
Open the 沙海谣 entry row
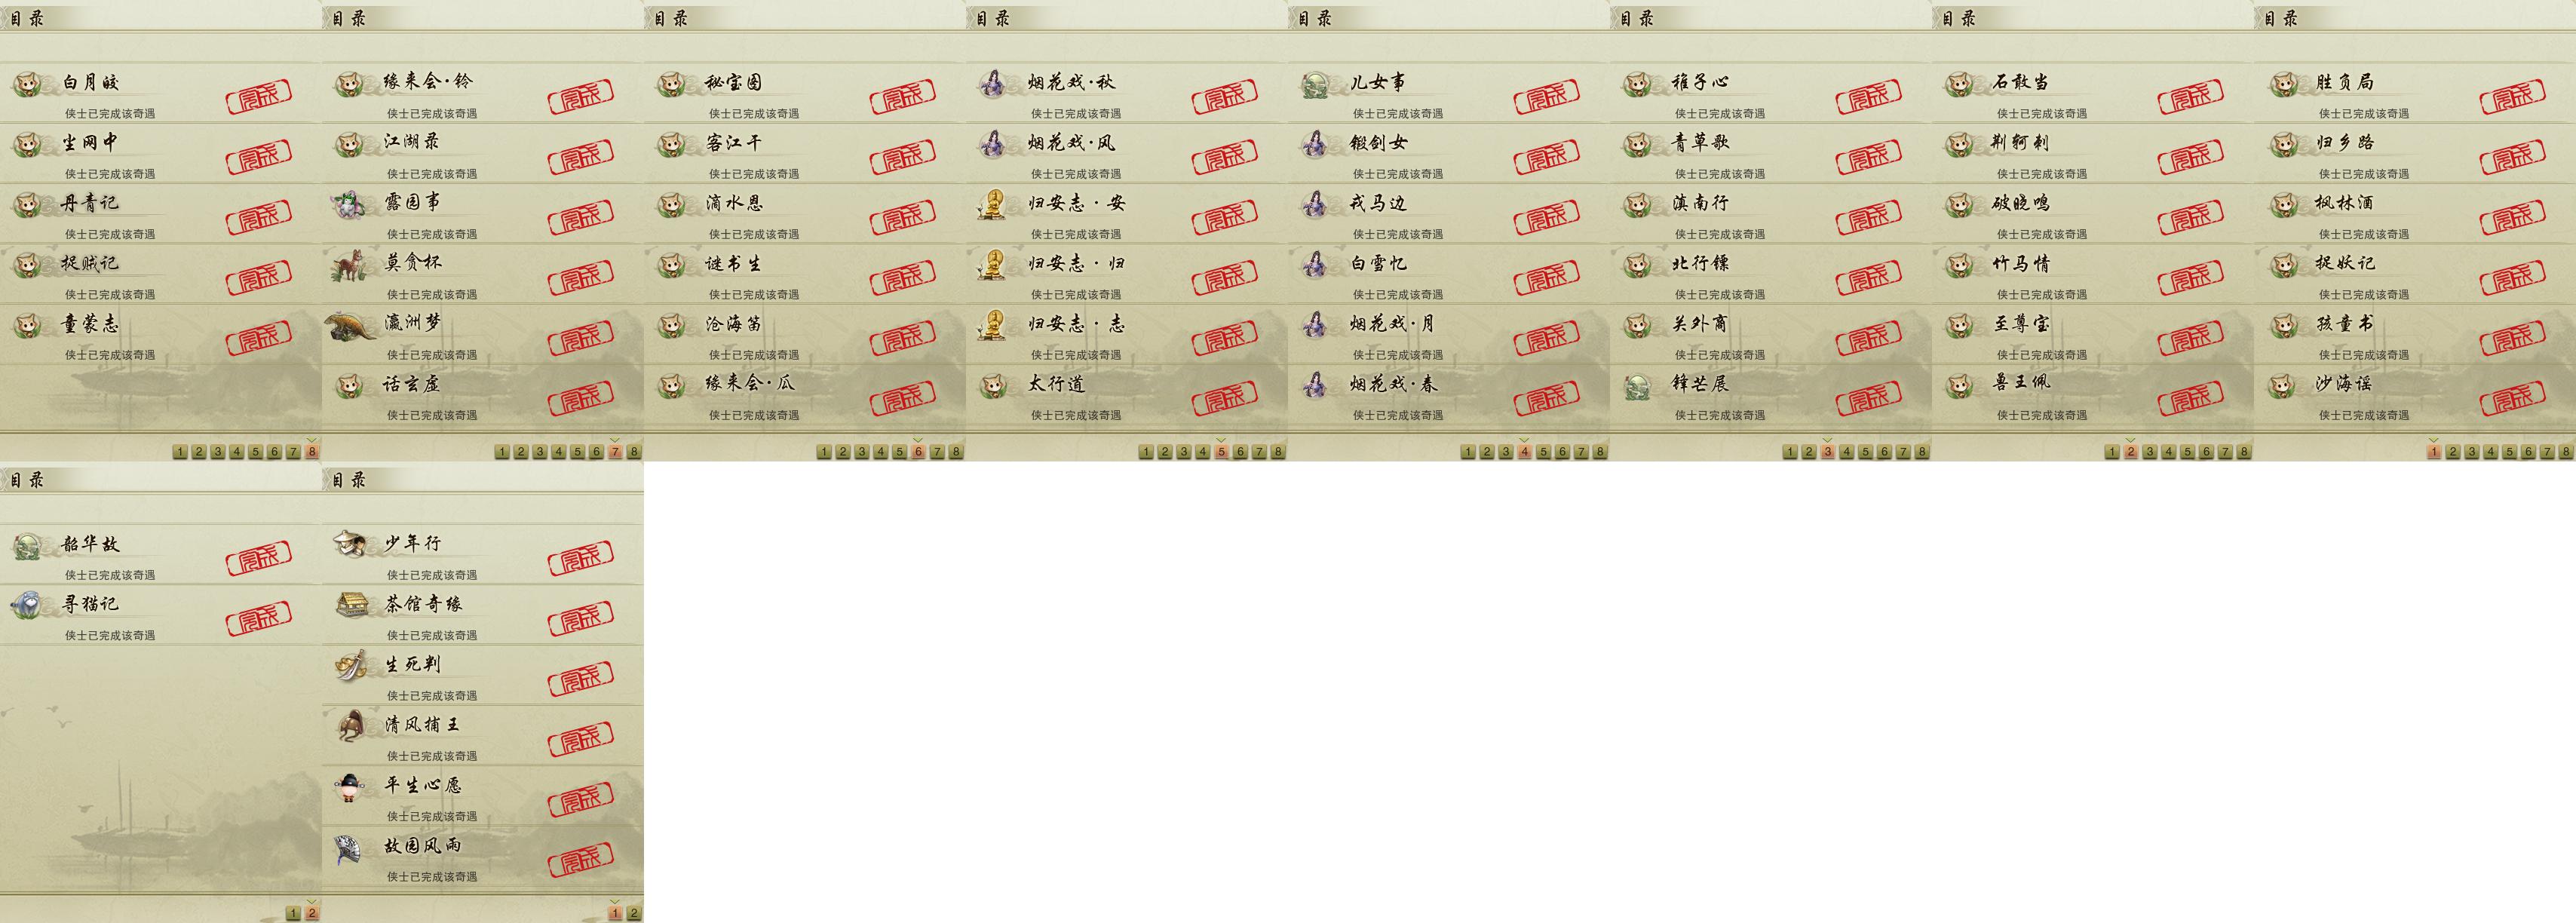[x=2415, y=395]
